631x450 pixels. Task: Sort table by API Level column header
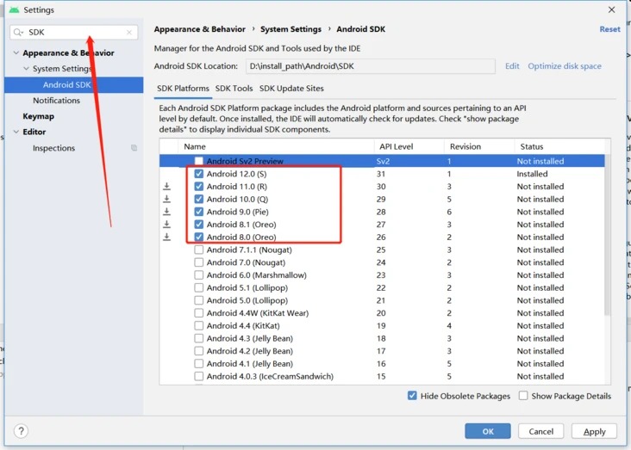(409, 146)
